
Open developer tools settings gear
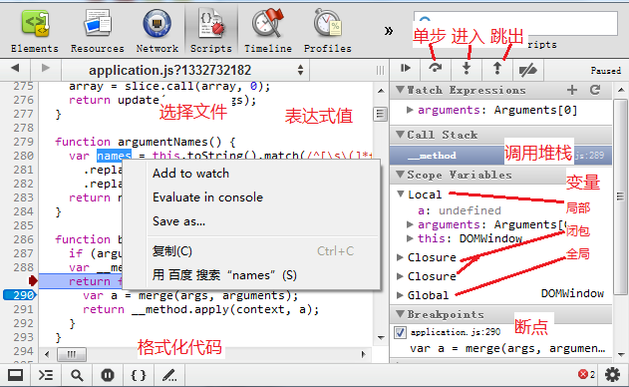(x=612, y=375)
